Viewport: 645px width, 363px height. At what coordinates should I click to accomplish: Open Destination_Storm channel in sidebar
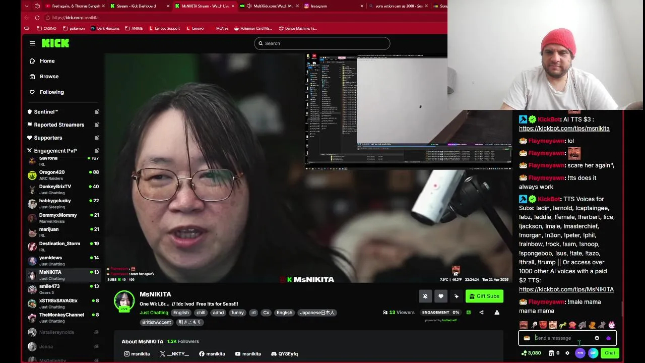coord(63,246)
